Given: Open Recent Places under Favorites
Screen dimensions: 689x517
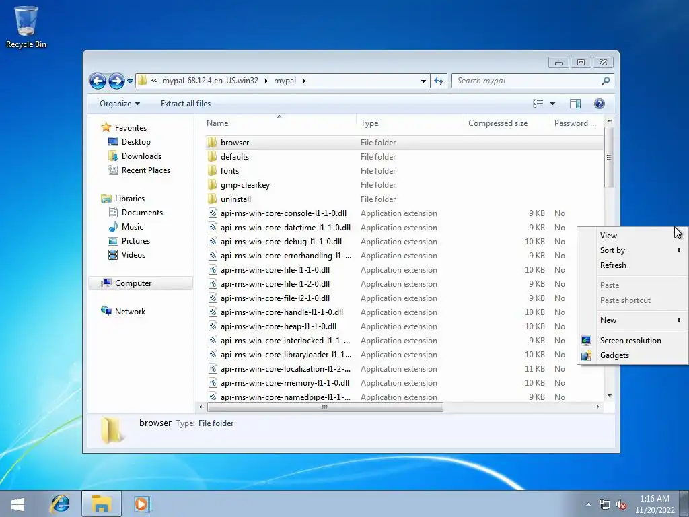Looking at the screenshot, I should tap(145, 170).
